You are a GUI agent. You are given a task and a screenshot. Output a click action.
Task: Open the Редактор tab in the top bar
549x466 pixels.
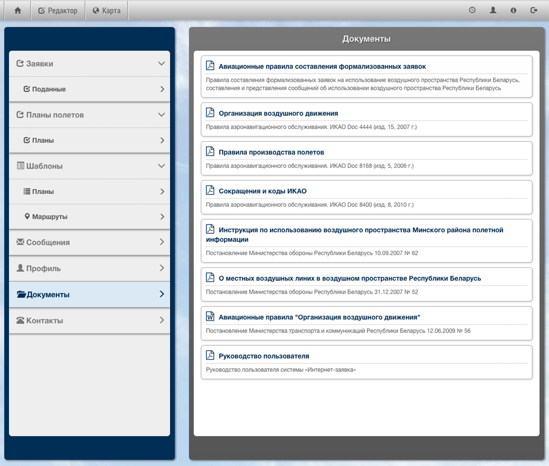[x=58, y=10]
